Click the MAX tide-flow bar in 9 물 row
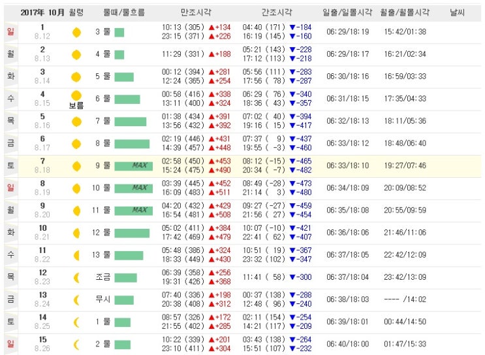This screenshot has width=485, height=355. pos(134,166)
